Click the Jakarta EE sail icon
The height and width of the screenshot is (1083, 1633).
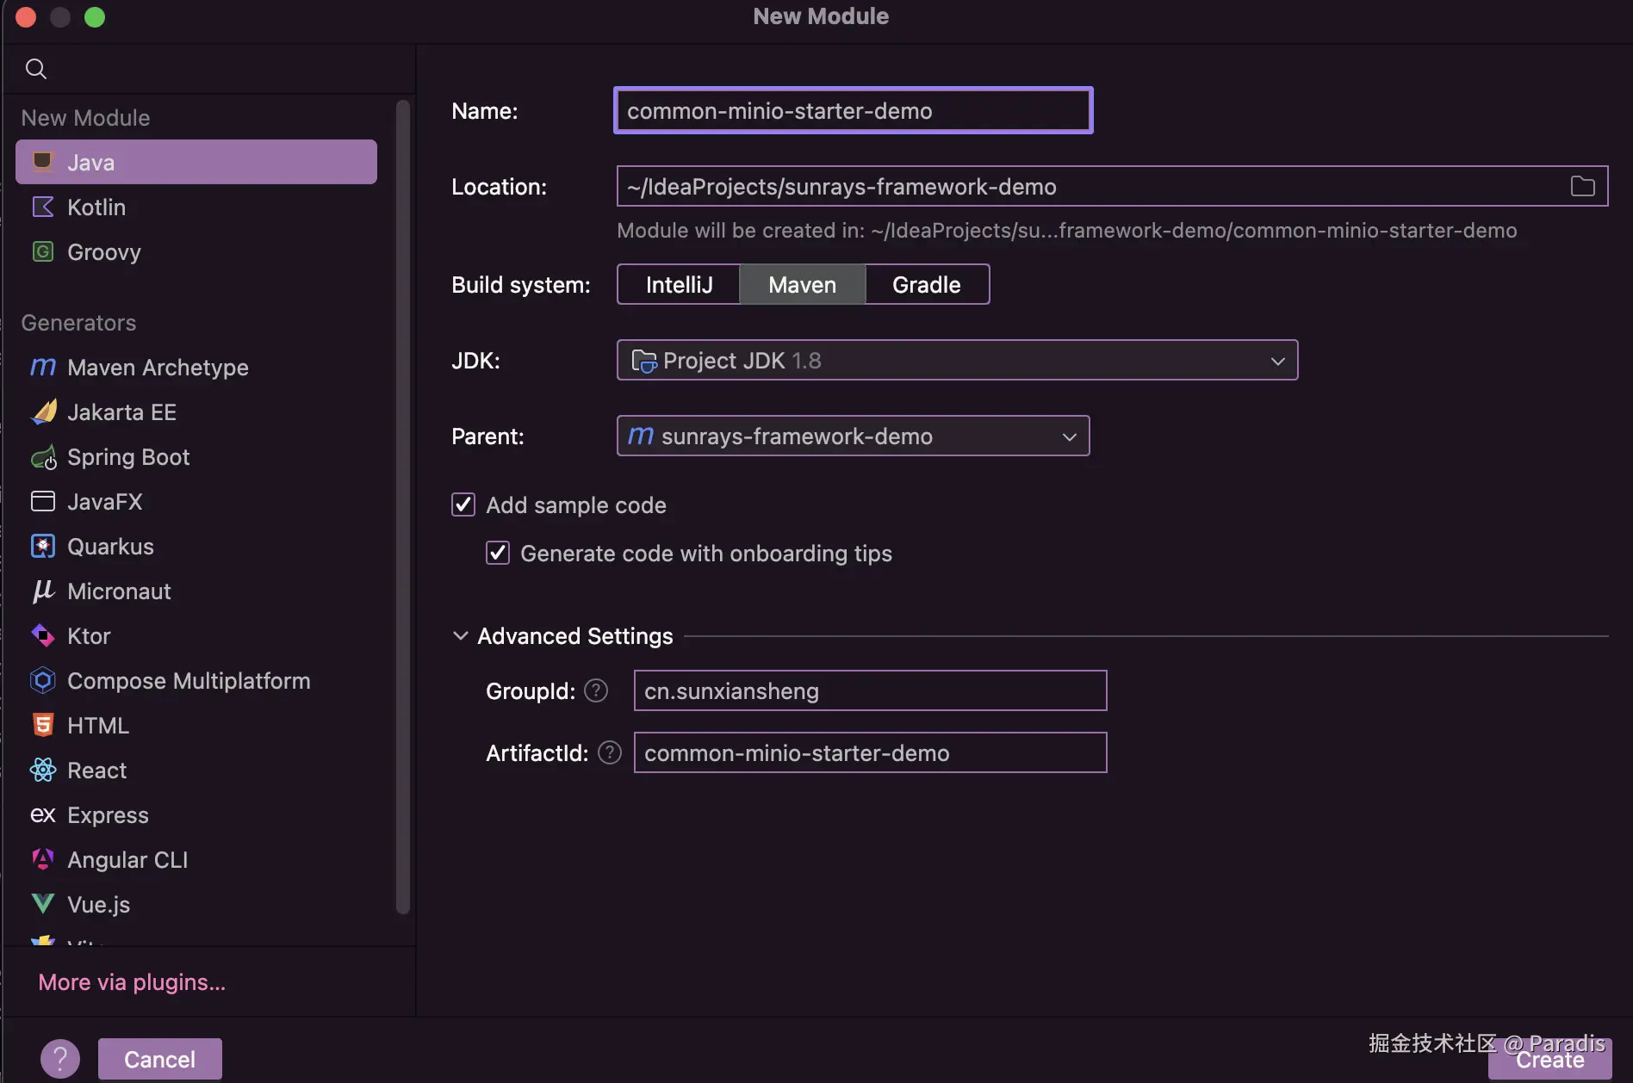tap(43, 412)
